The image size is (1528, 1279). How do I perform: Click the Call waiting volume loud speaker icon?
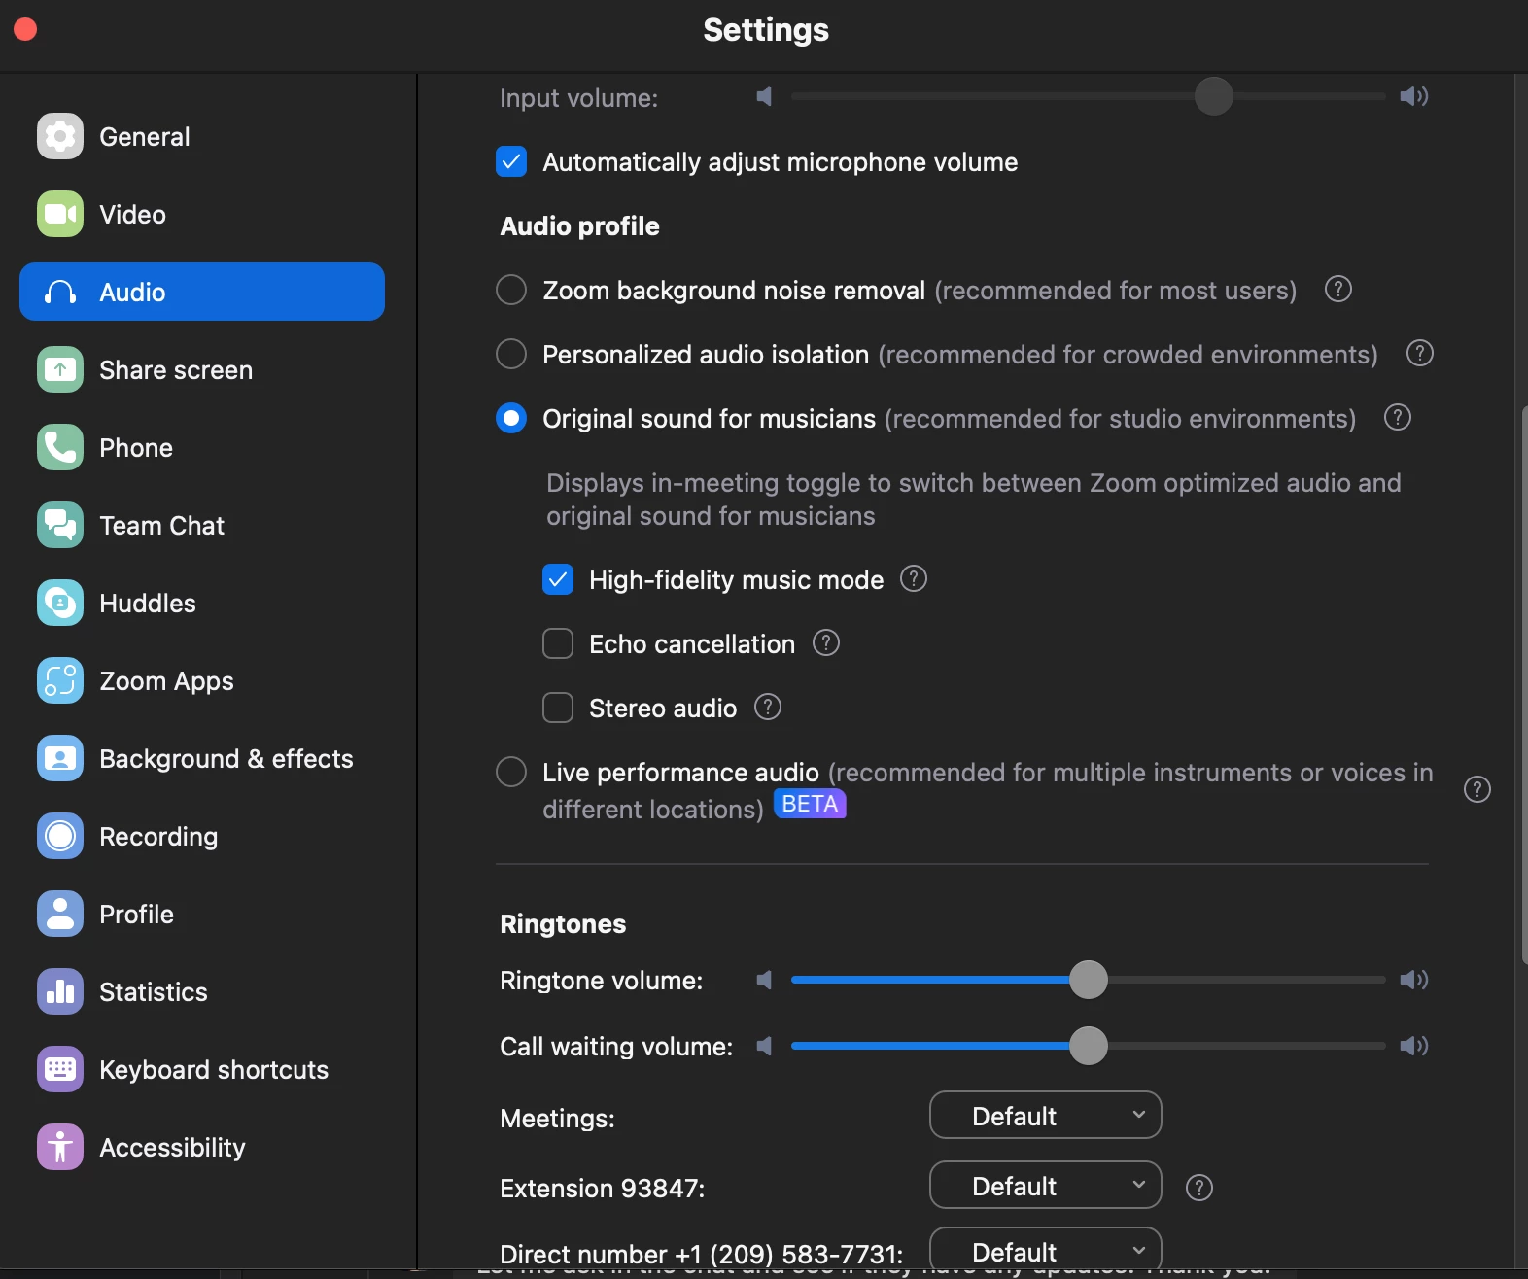coord(1414,1046)
